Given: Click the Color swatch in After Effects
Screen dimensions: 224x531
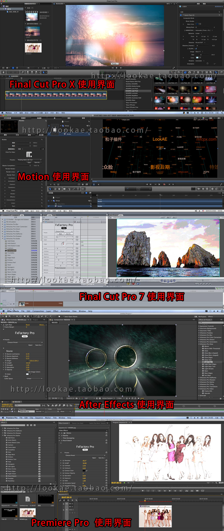Looking at the screenshot, I should 27,374.
